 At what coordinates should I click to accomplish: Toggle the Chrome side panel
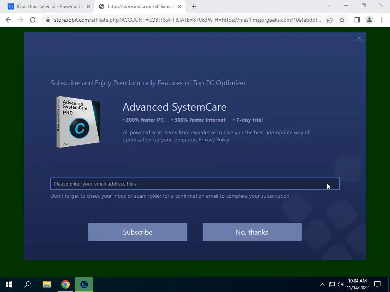(357, 20)
